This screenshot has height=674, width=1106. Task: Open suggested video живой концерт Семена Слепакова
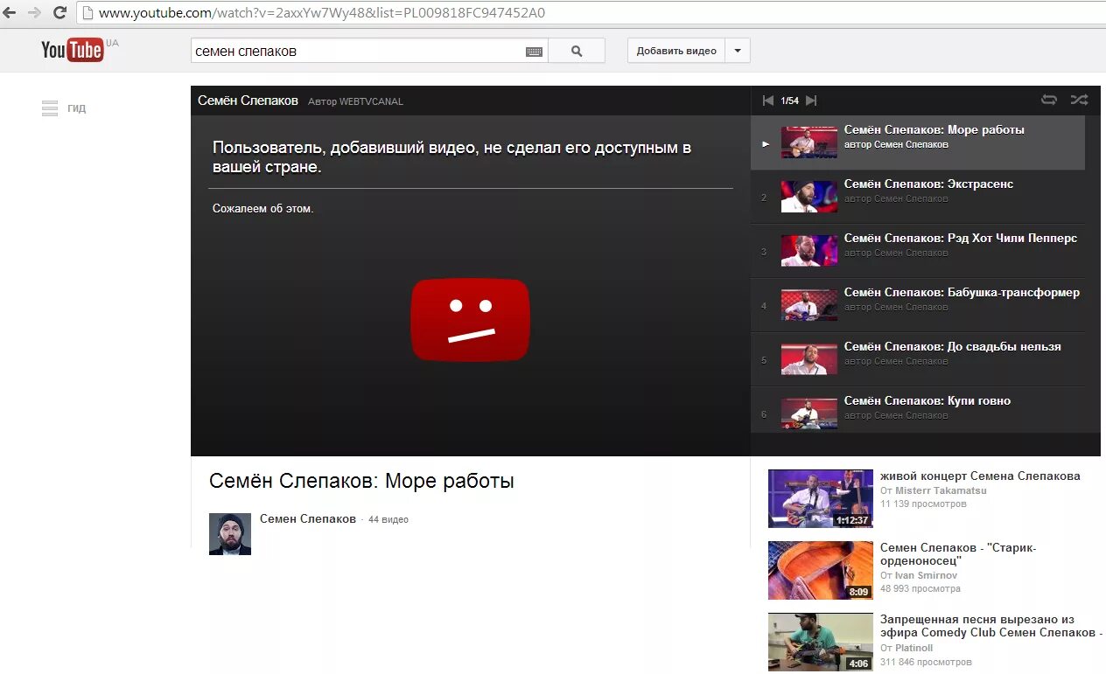pos(980,476)
